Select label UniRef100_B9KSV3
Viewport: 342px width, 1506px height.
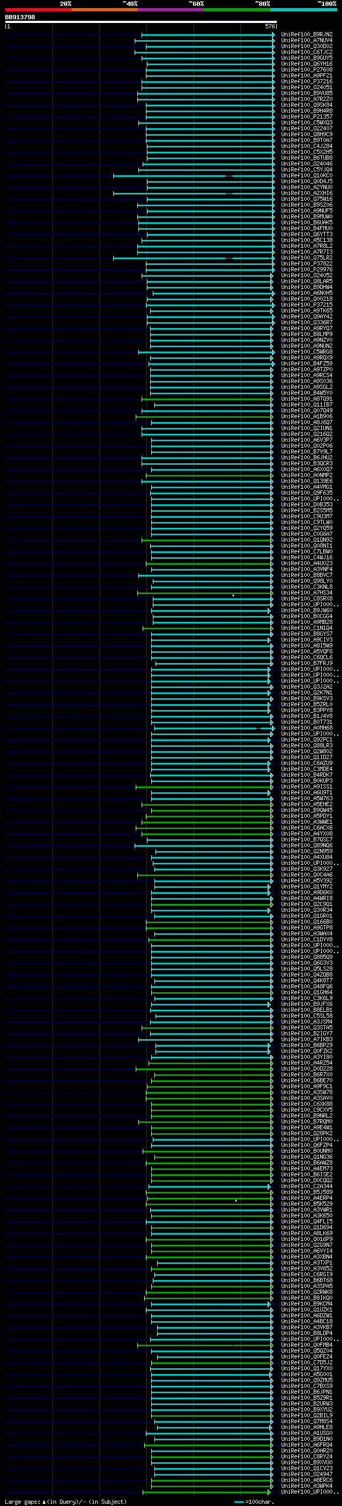tap(307, 699)
